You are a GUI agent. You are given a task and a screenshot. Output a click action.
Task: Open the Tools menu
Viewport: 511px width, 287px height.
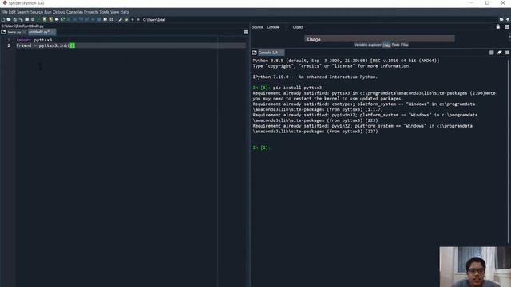(105, 12)
